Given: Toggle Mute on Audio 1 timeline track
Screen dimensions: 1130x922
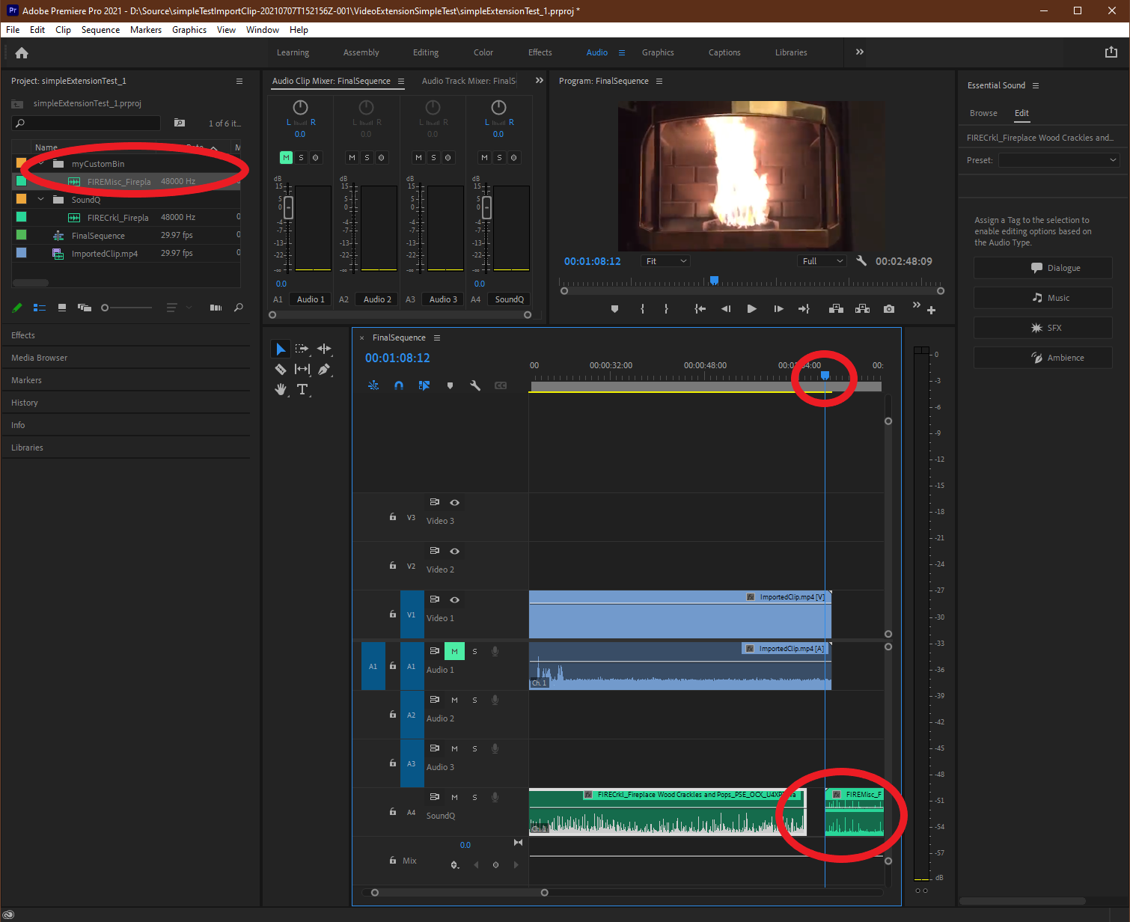Looking at the screenshot, I should pos(454,651).
